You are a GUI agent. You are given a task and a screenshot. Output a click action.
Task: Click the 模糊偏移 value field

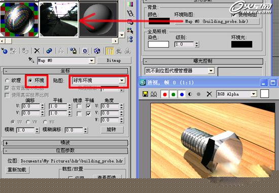click(x=74, y=130)
